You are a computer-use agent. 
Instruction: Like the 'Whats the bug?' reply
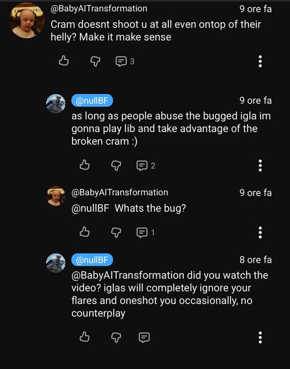point(84,232)
